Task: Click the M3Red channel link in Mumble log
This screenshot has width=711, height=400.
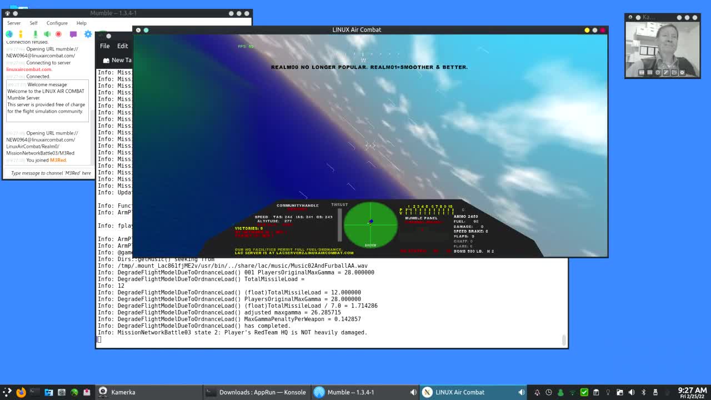Action: (x=58, y=160)
